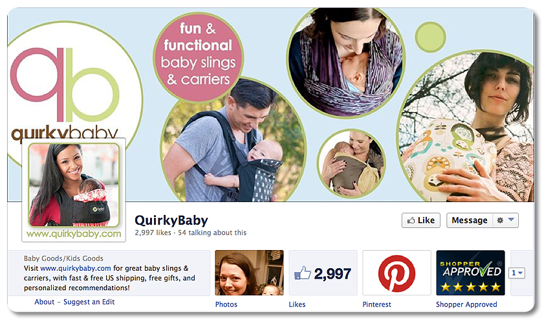This screenshot has width=542, height=320.
Task: Open the www.quirkybaby.com link in description
Action: tap(76, 268)
